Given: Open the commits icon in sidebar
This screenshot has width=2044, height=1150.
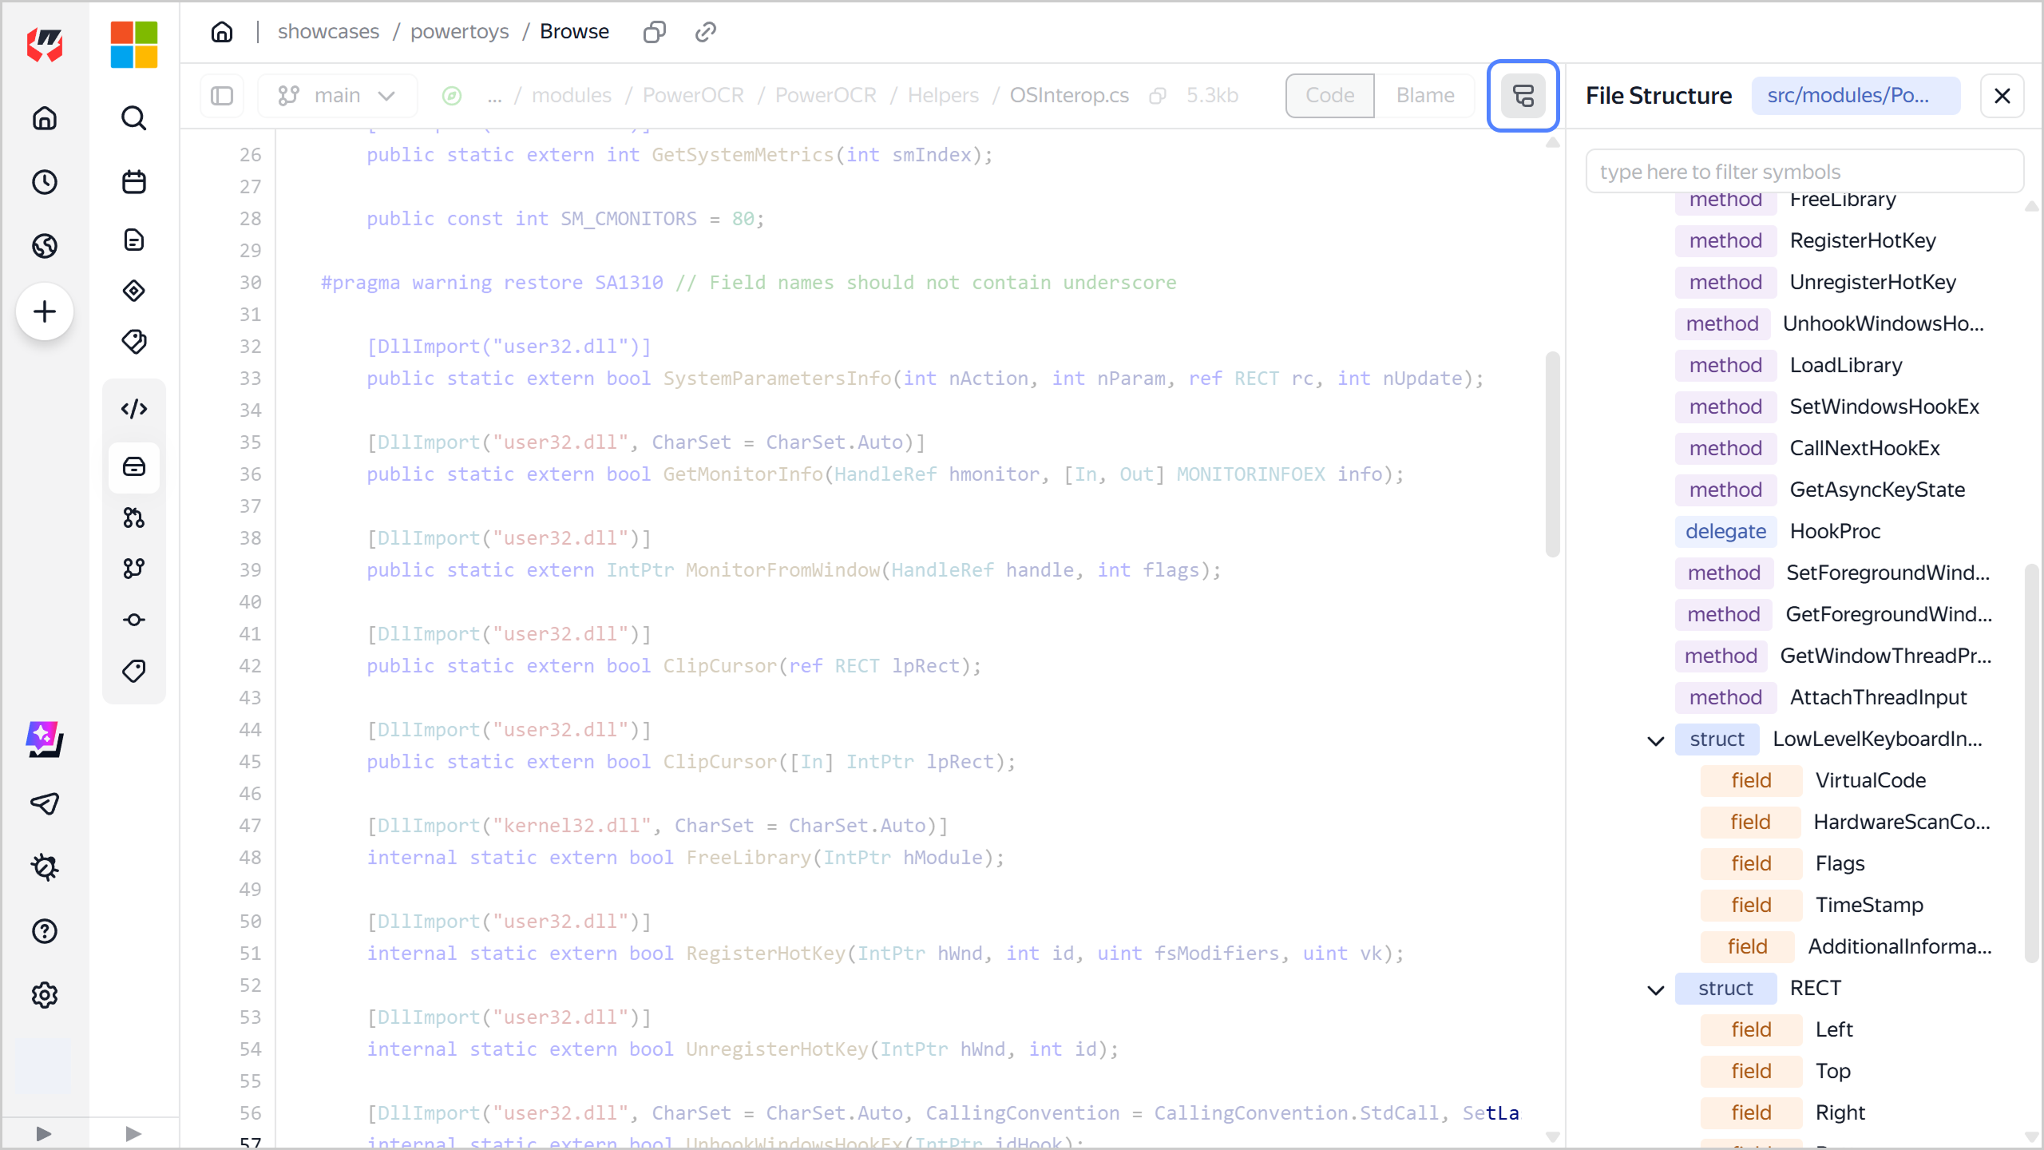Looking at the screenshot, I should [x=133, y=620].
